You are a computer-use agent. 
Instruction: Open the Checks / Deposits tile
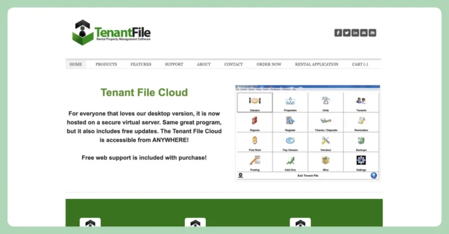[x=326, y=122]
